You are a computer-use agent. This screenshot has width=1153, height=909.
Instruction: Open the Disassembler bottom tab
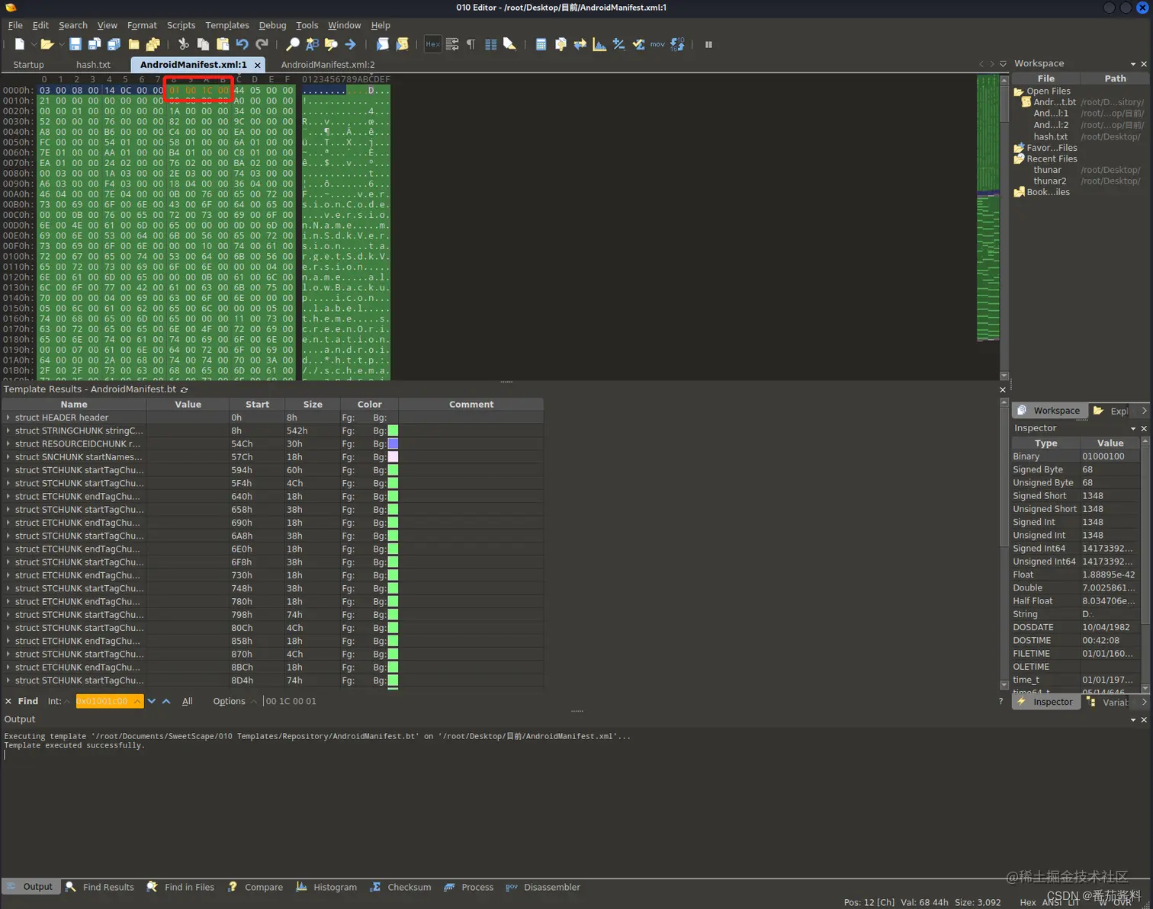pyautogui.click(x=543, y=887)
